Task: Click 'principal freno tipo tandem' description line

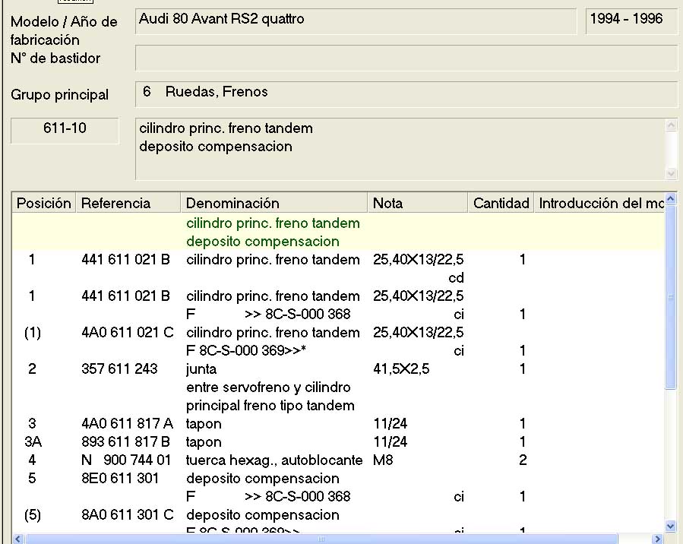Action: pyautogui.click(x=270, y=406)
